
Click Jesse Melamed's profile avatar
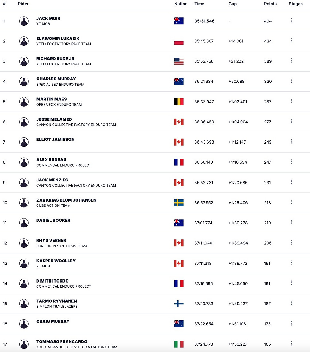click(x=24, y=122)
